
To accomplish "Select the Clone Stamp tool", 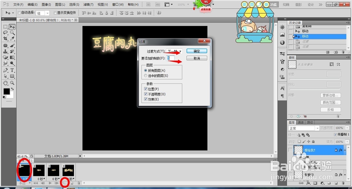I will pos(6,52).
